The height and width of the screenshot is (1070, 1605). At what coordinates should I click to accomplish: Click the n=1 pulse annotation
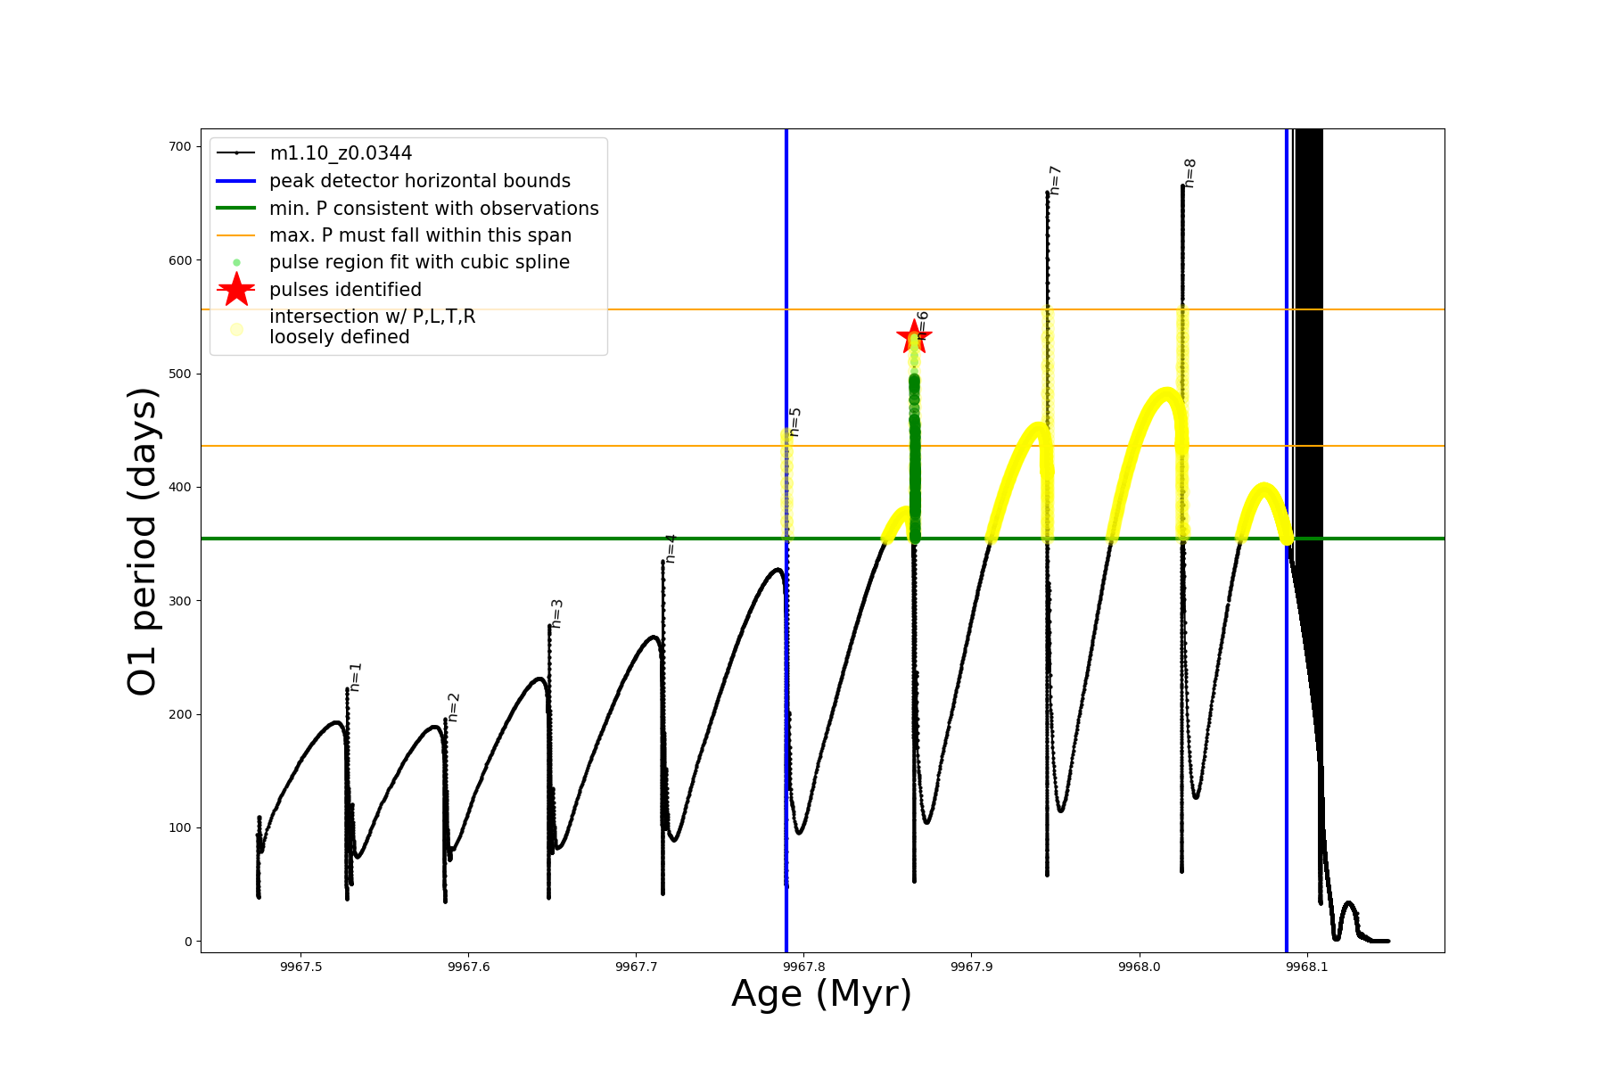coord(356,677)
